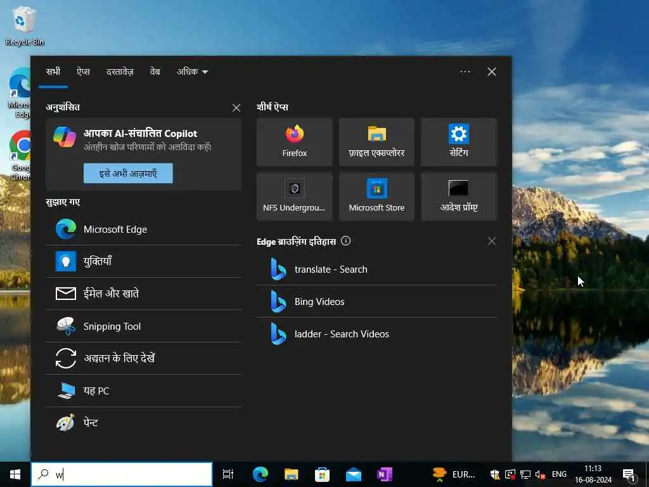This screenshot has width=649, height=487.
Task: Click the ENG language indicator
Action: click(559, 474)
